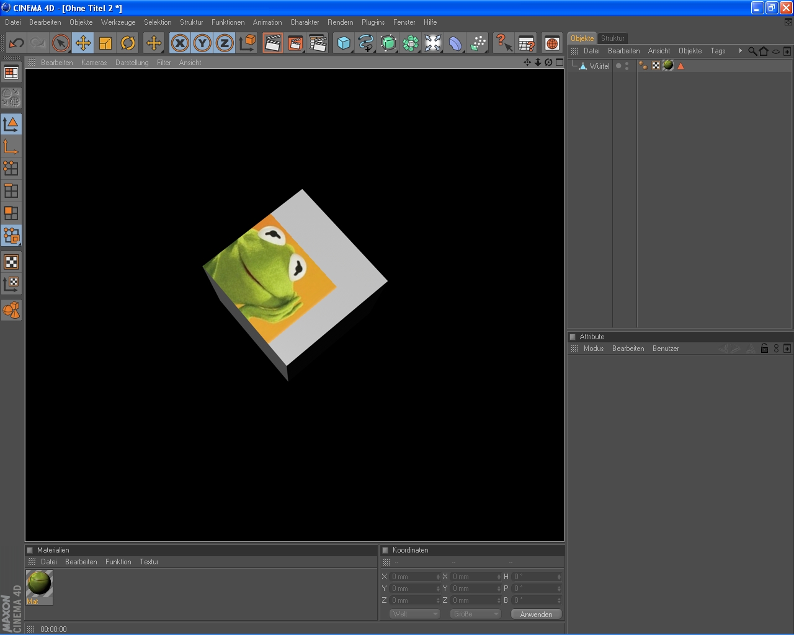794x635 pixels.
Task: Open the Rendern menu
Action: click(341, 22)
